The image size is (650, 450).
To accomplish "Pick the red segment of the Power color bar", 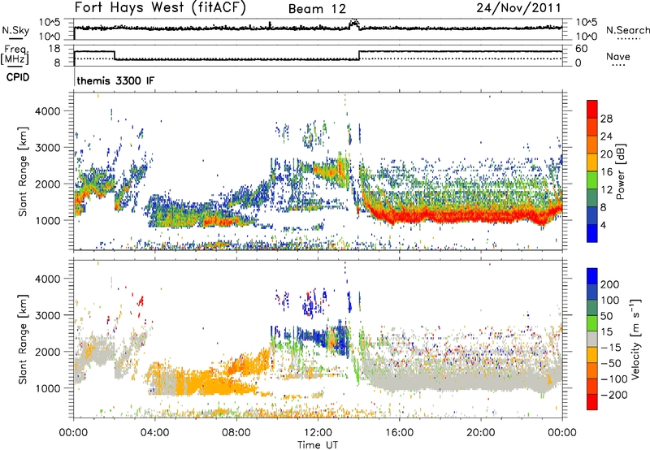I will point(592,109).
